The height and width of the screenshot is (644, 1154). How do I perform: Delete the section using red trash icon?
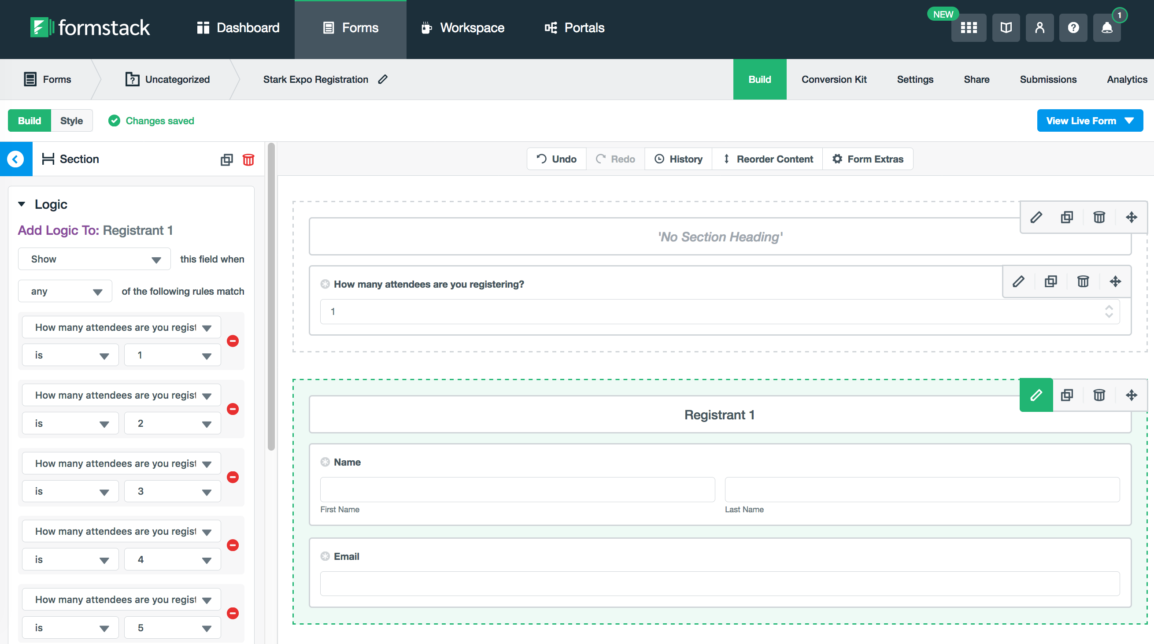(248, 159)
